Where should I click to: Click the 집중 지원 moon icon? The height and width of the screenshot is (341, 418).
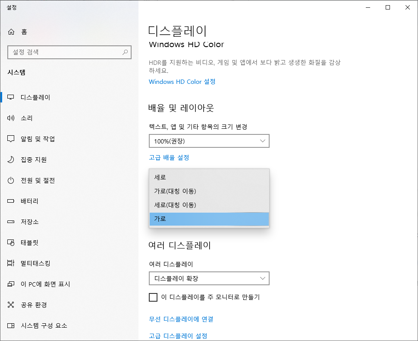click(x=11, y=159)
